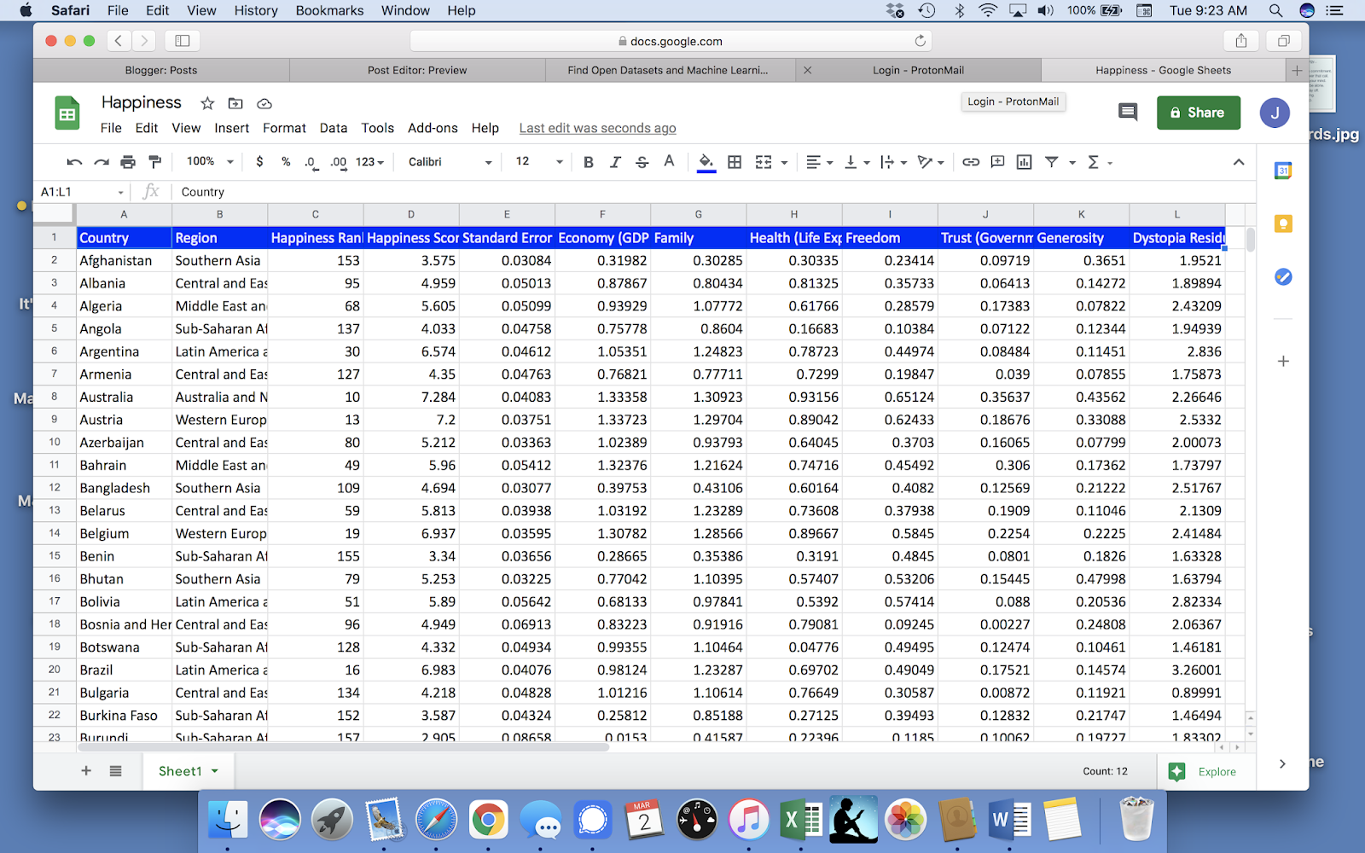The height and width of the screenshot is (853, 1365).
Task: Open vertical align options
Action: [x=857, y=162]
